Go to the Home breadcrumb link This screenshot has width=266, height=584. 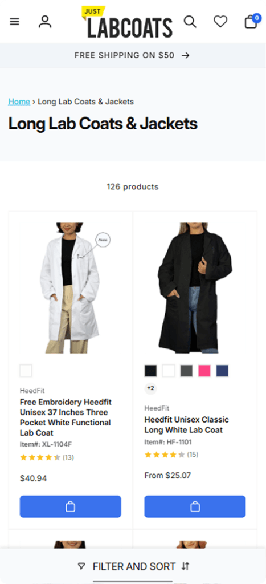point(19,102)
